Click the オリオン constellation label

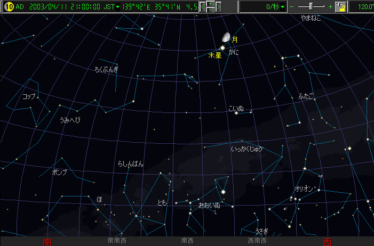[x=305, y=189]
